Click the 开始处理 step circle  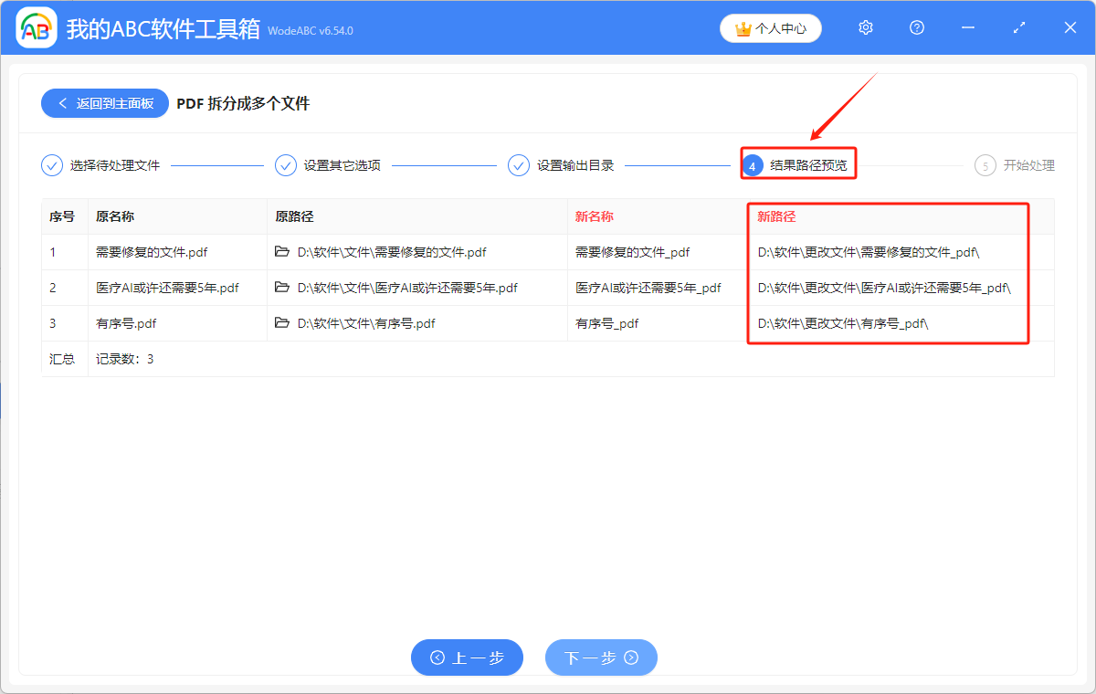click(986, 165)
